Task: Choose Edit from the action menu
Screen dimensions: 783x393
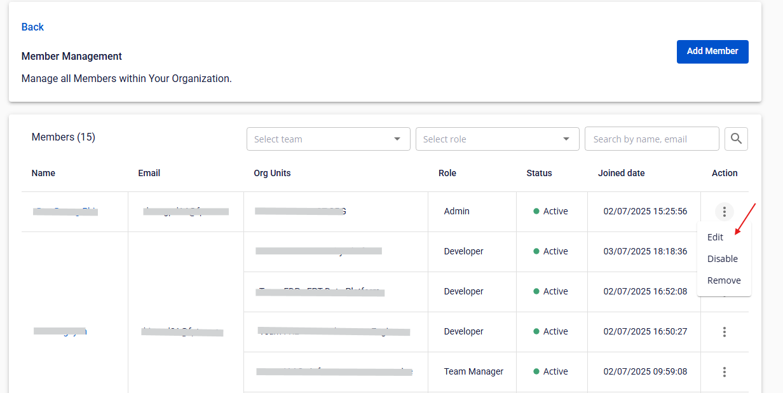Action: [x=715, y=237]
